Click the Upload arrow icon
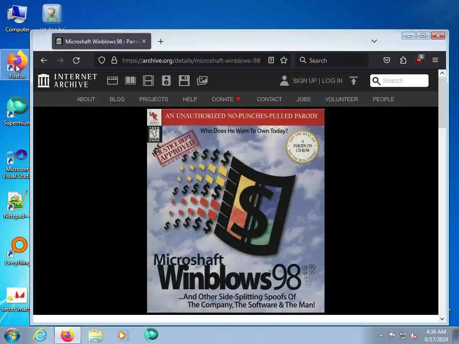 tap(354, 81)
